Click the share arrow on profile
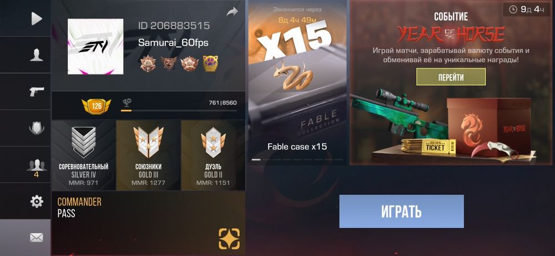Viewport: 555px width, 256px height. tap(232, 12)
